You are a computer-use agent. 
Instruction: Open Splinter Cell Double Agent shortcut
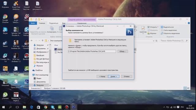tap(16, 32)
